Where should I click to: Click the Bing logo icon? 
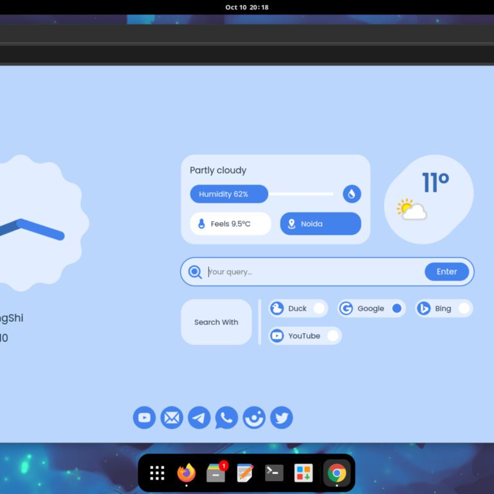[424, 308]
